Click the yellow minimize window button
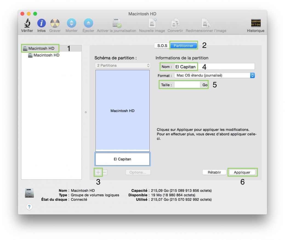Screen dimensions: 285x240 pos(29,14)
